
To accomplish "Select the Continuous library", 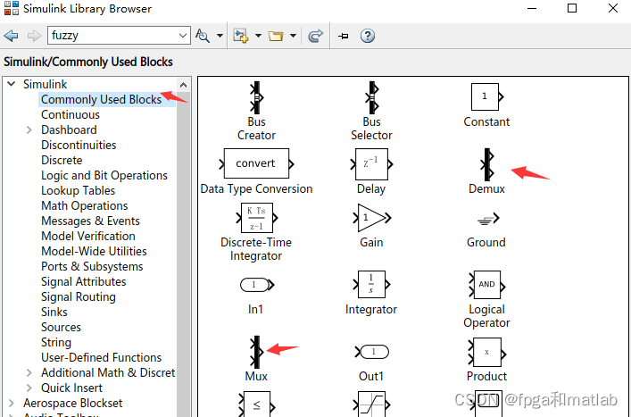I will click(71, 114).
